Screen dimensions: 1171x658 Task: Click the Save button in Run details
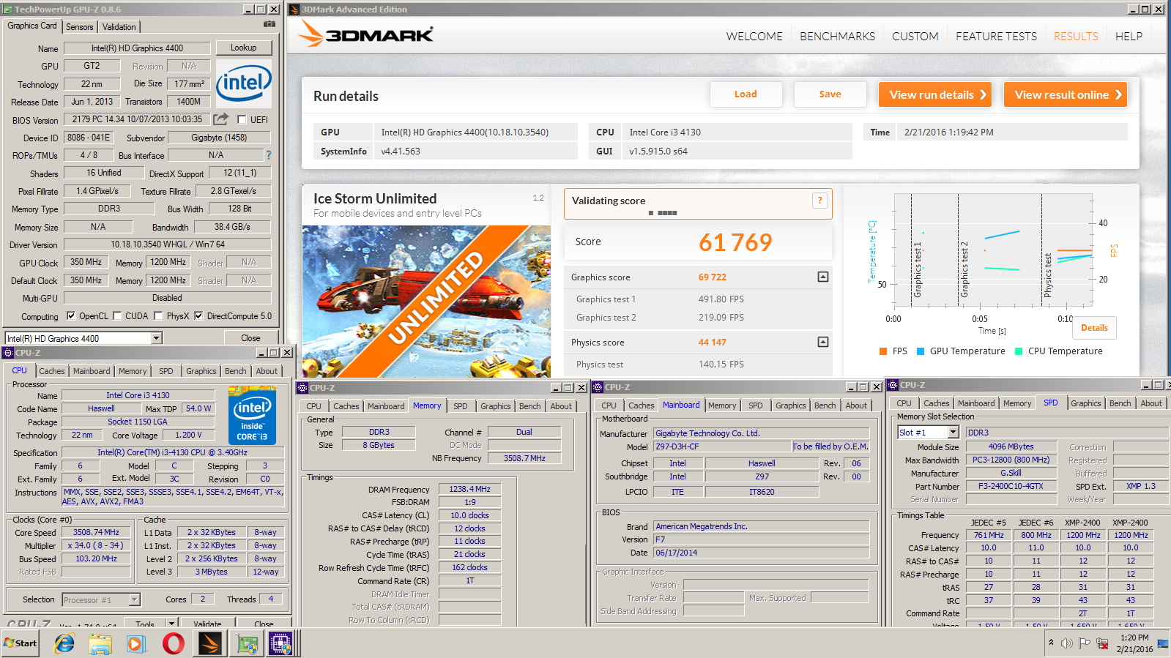click(x=830, y=94)
